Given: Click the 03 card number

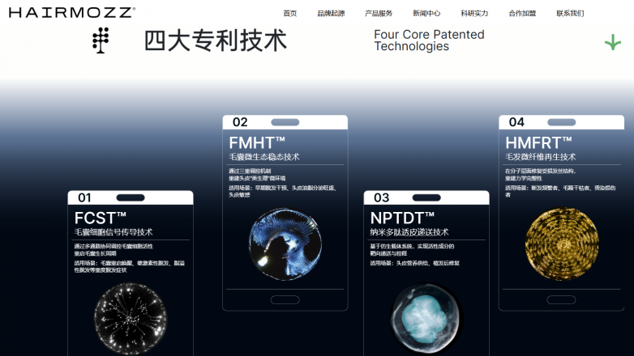Looking at the screenshot, I should pos(381,197).
